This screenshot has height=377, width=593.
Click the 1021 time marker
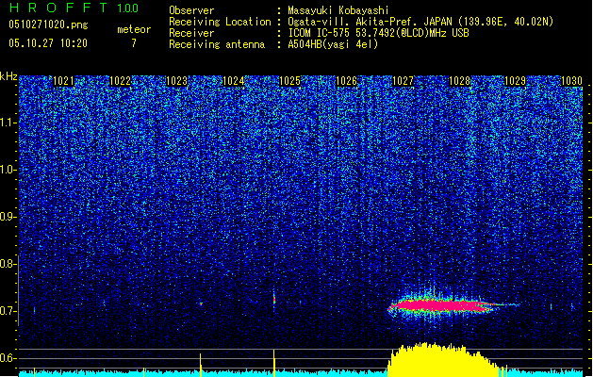click(x=64, y=81)
